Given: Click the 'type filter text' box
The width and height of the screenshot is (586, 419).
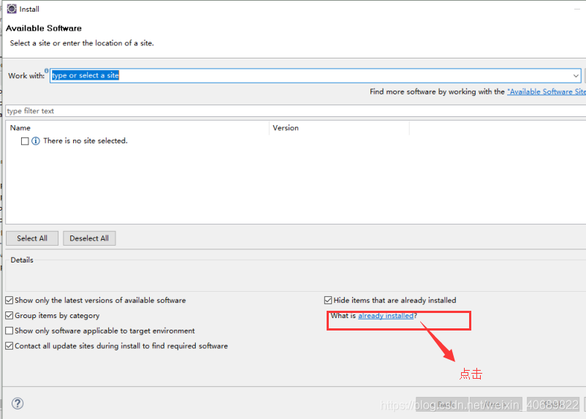Looking at the screenshot, I should click(x=296, y=110).
